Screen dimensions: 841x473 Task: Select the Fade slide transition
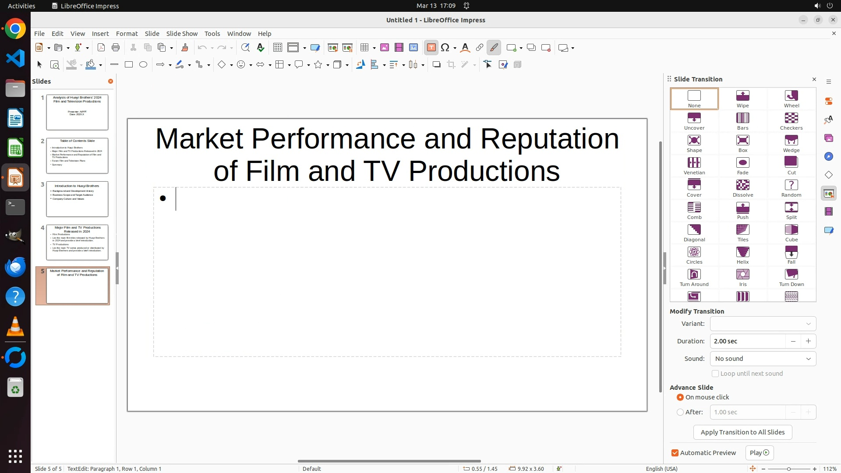tap(742, 166)
